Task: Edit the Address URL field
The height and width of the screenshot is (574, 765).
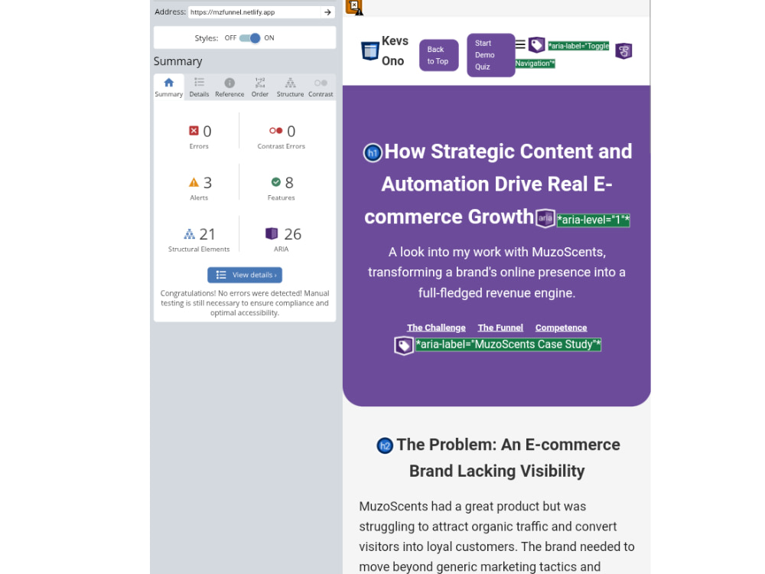Action: (255, 12)
